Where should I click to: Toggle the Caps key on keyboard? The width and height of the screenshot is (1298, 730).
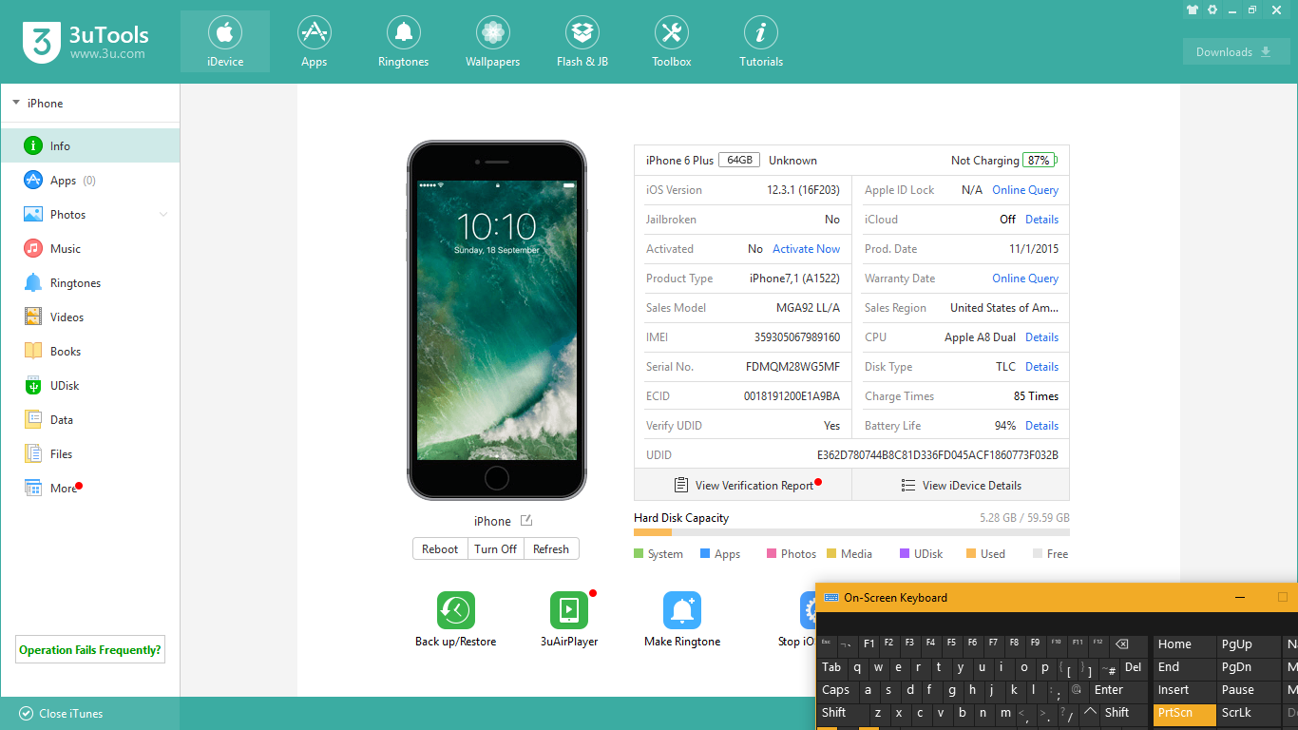click(836, 690)
